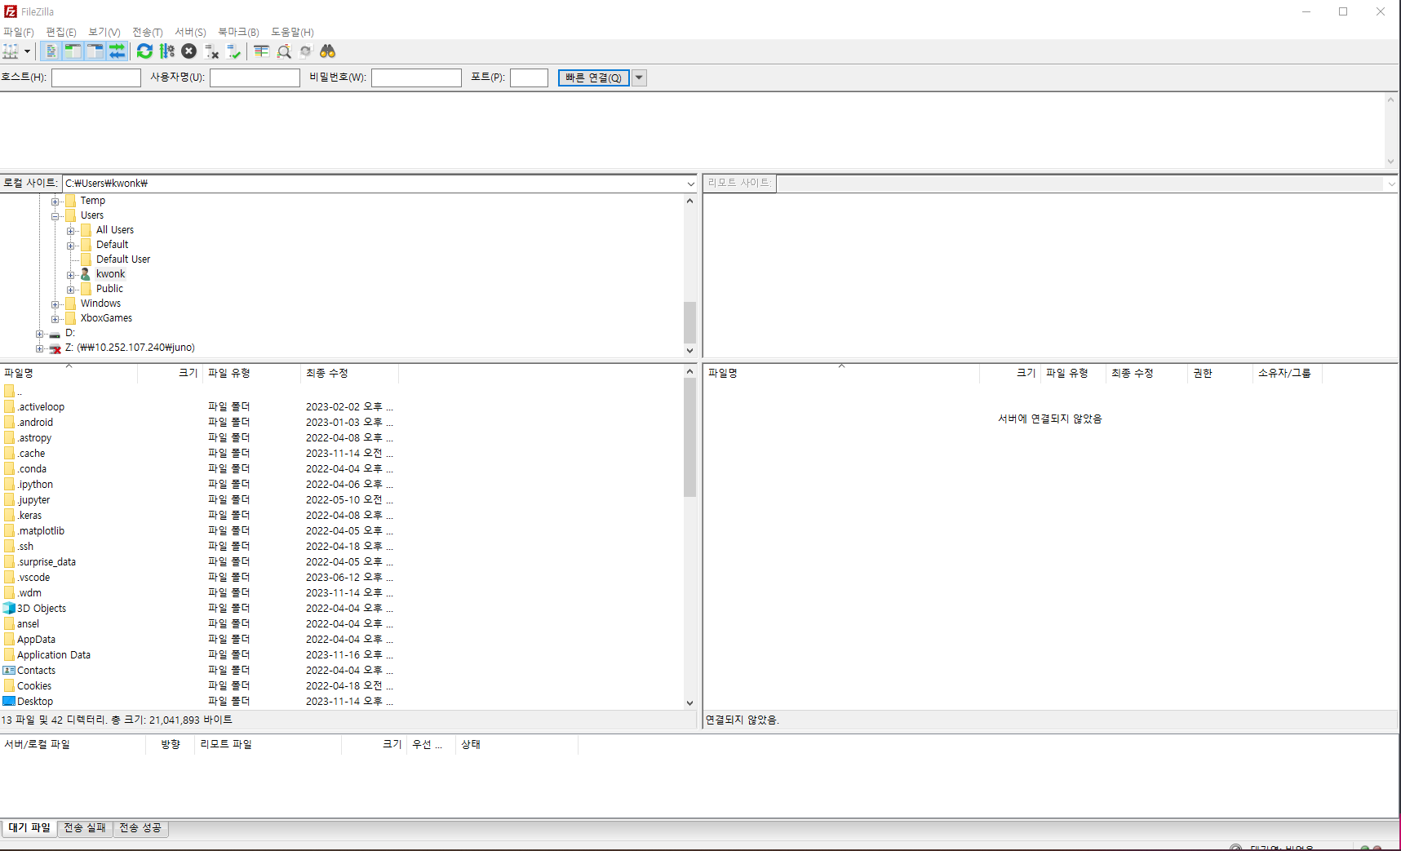Expand the Windows folder node
This screenshot has width=1401, height=851.
pos(55,304)
